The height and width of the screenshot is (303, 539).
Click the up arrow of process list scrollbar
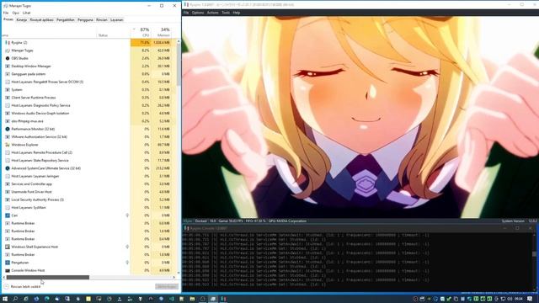[179, 41]
